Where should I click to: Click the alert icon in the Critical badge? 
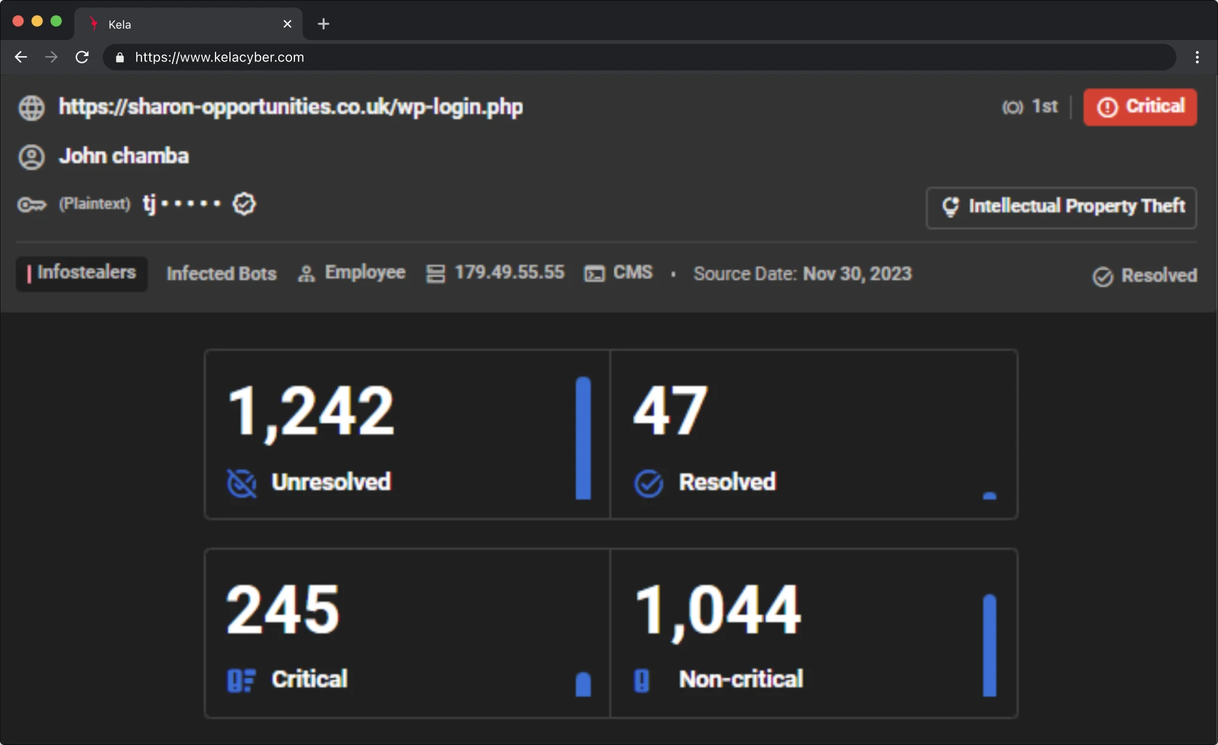click(x=1107, y=107)
